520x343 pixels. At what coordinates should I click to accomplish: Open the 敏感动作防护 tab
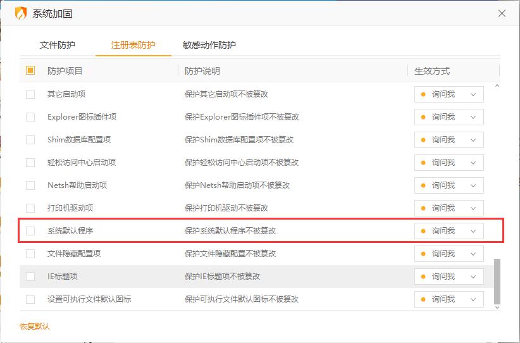(209, 45)
